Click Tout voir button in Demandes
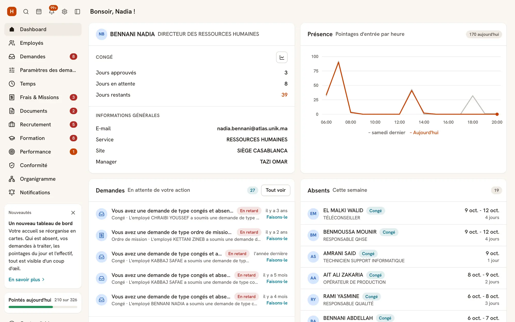Screen dimensions: 515x322 [x=276, y=190]
